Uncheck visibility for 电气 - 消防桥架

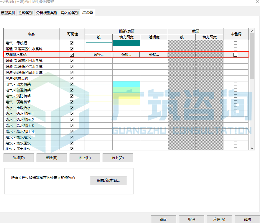[71, 96]
